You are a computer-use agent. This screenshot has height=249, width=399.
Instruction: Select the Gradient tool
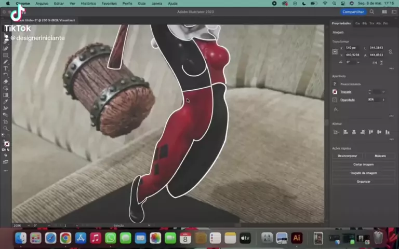click(5, 95)
